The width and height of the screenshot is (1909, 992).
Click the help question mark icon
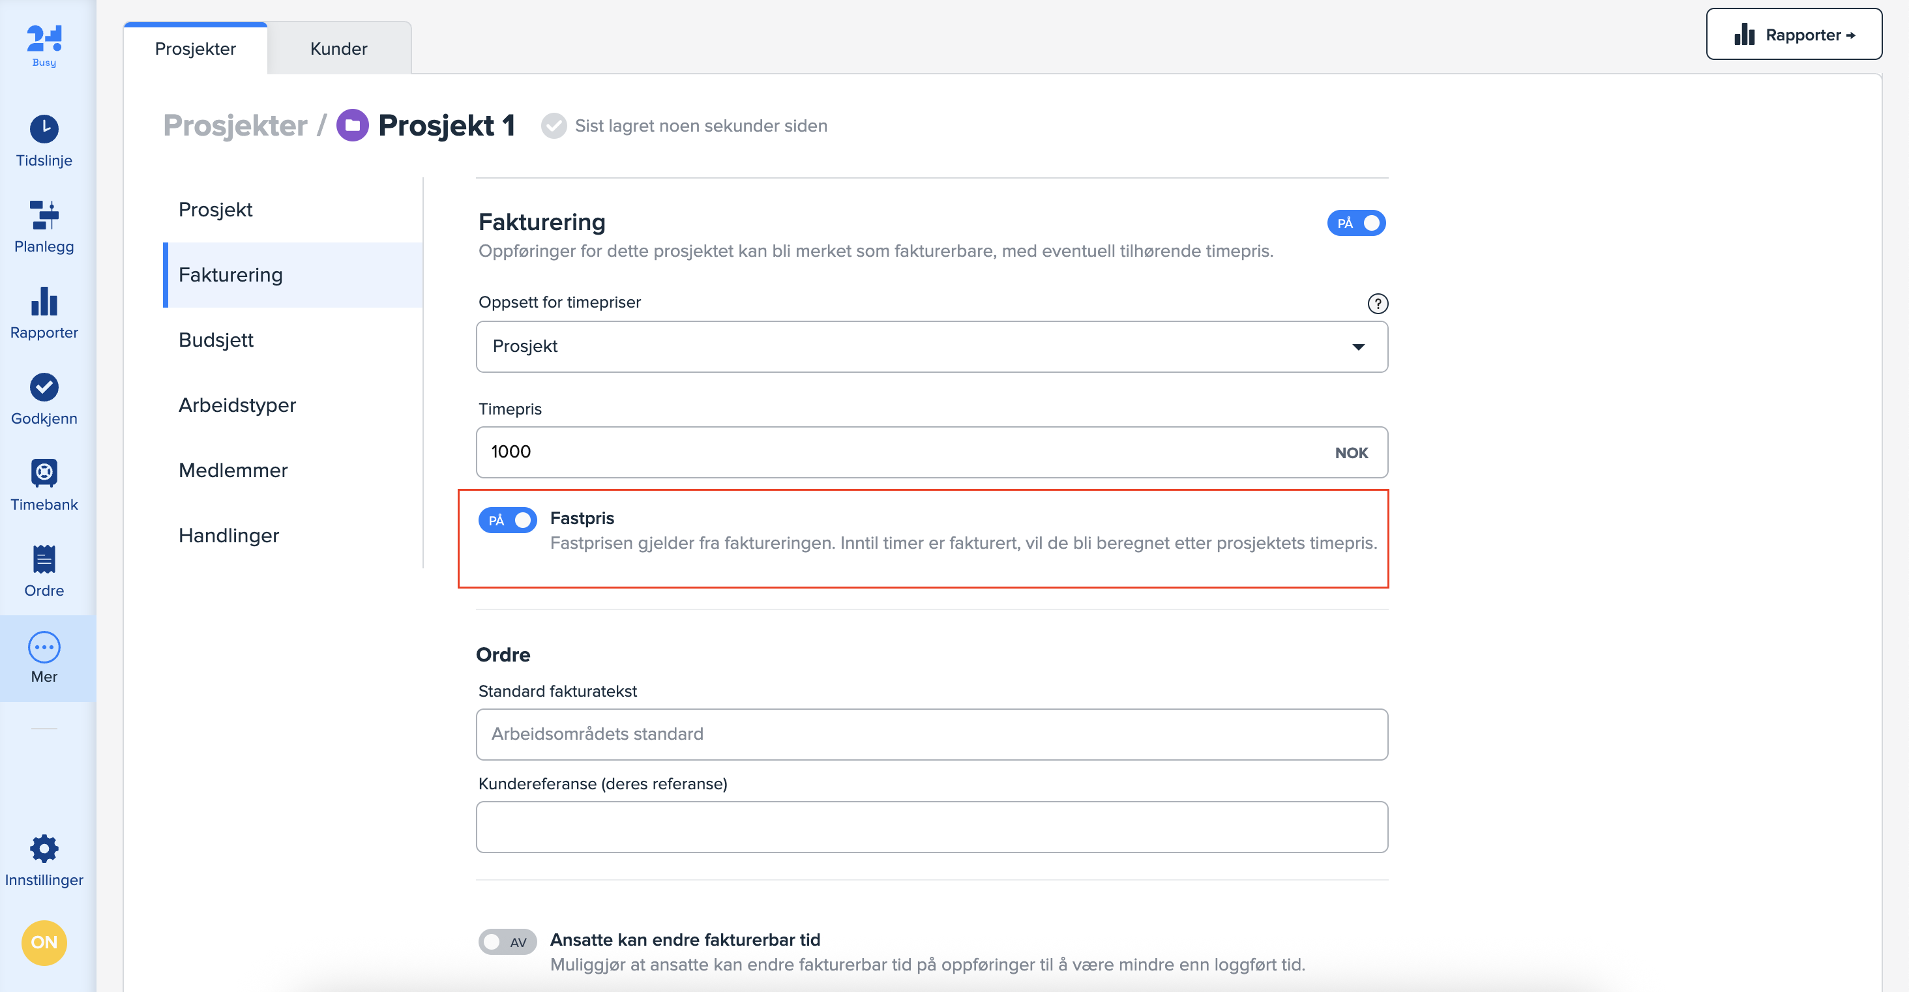tap(1377, 304)
